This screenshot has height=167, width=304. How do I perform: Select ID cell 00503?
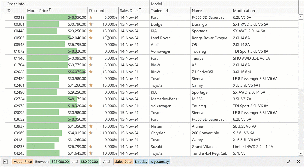[16, 38]
